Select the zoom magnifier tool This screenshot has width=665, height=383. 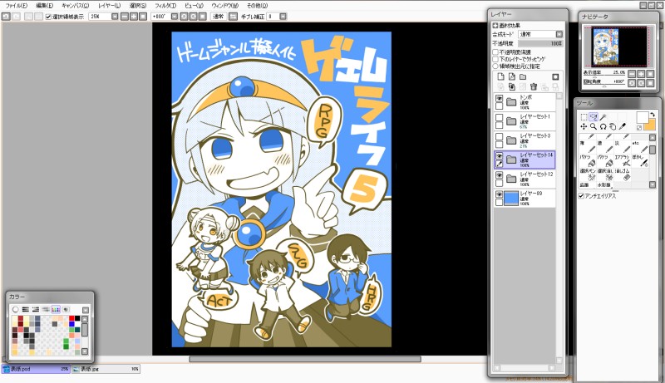pyautogui.click(x=594, y=126)
